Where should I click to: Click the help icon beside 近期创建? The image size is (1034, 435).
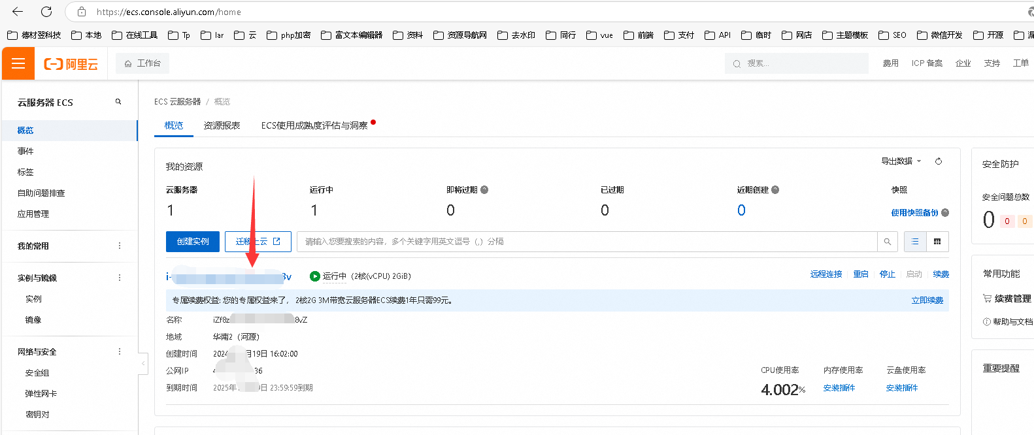coord(775,190)
